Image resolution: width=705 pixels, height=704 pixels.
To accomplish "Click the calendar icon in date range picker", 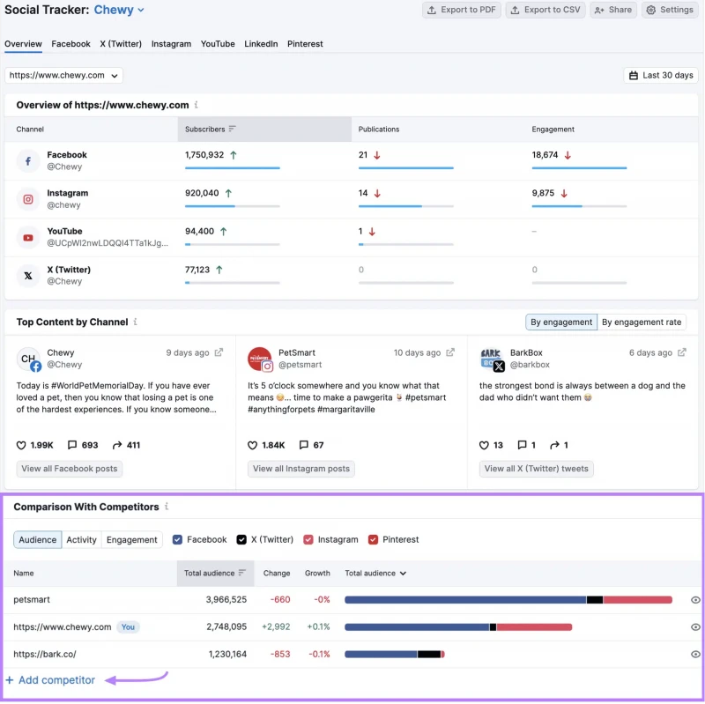I will click(634, 76).
